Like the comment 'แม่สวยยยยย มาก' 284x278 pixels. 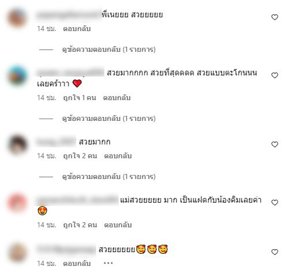tap(275, 203)
